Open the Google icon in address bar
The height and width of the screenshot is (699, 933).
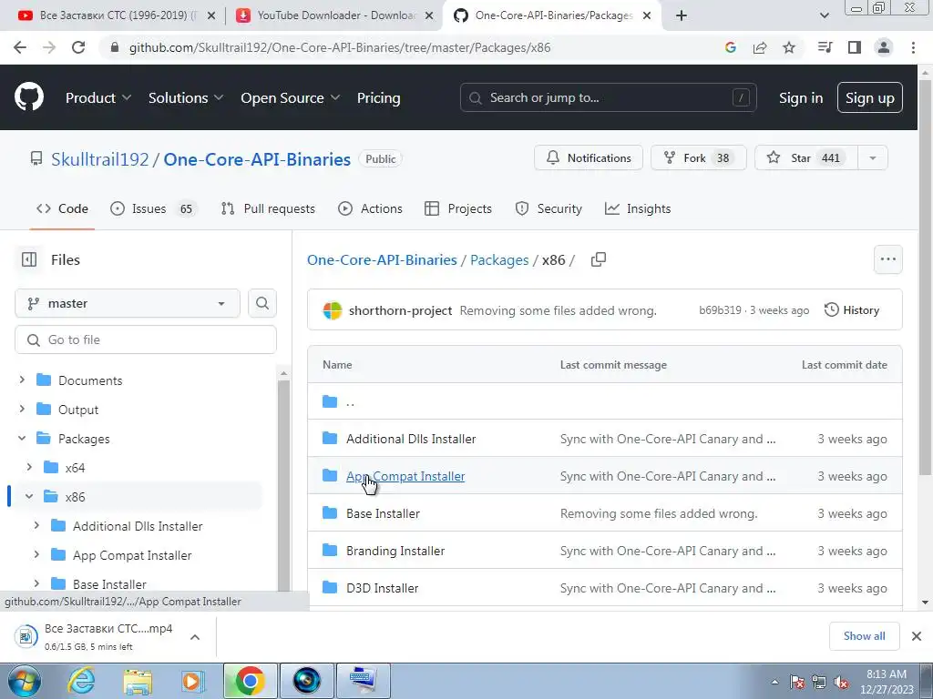pos(731,47)
